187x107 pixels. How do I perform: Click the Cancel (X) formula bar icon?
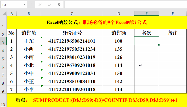click(x=40, y=5)
